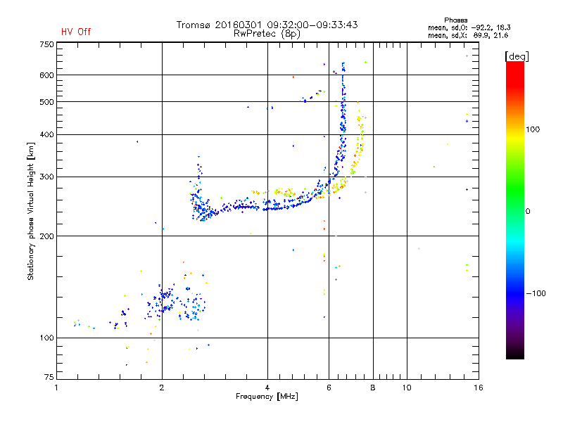563x422 pixels.
Task: Click the y-axis tick label "300"
Action: 46,177
